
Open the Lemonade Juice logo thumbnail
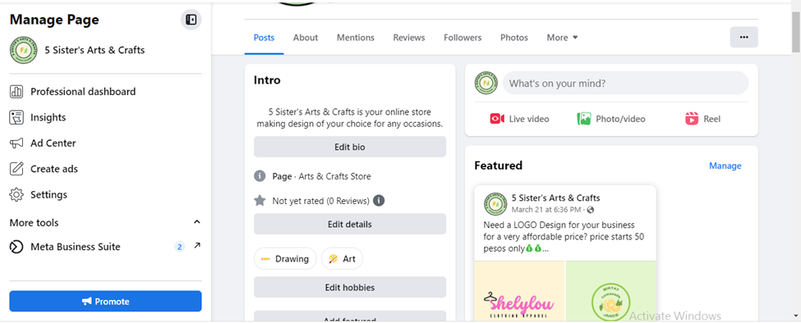611,291
